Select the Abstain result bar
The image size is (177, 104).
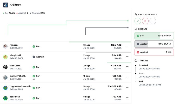pos(154,44)
